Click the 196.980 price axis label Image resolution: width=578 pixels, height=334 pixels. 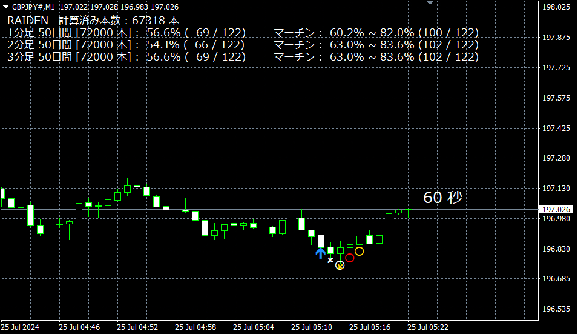point(556,219)
